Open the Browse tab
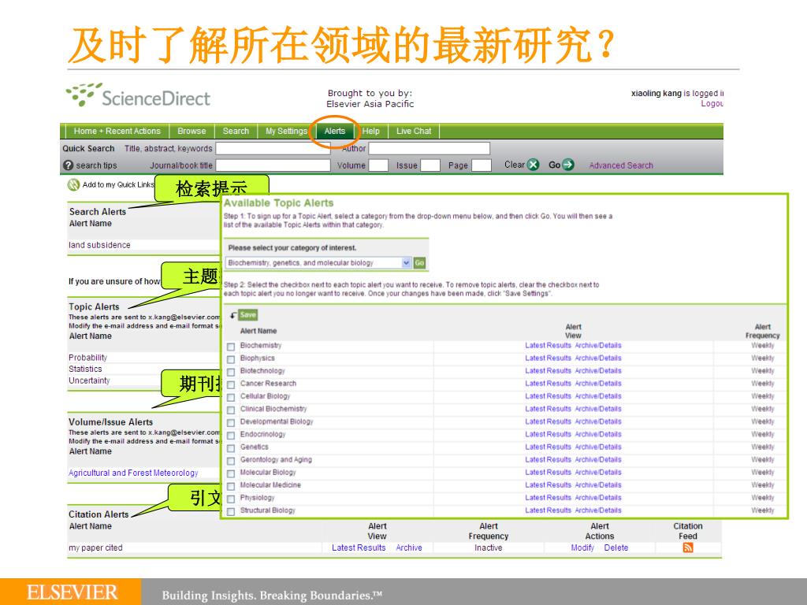807x605 pixels. (192, 132)
